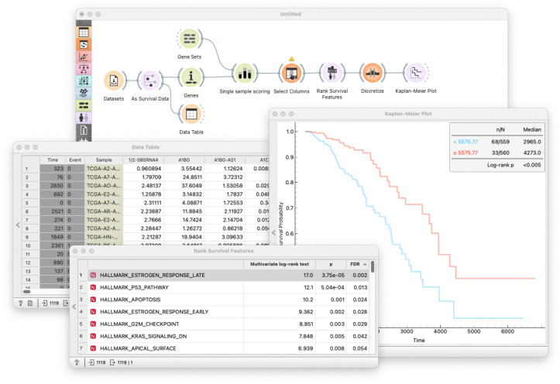This screenshot has width=560, height=384.
Task: Click the Multivariate log-rank test header
Action: [280, 264]
